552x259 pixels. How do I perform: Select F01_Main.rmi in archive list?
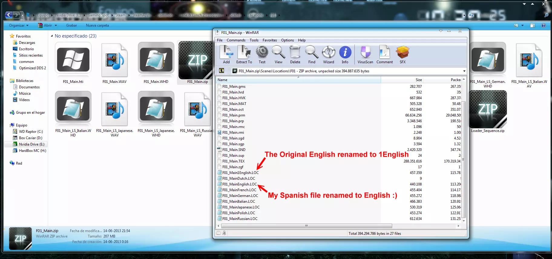(x=233, y=133)
